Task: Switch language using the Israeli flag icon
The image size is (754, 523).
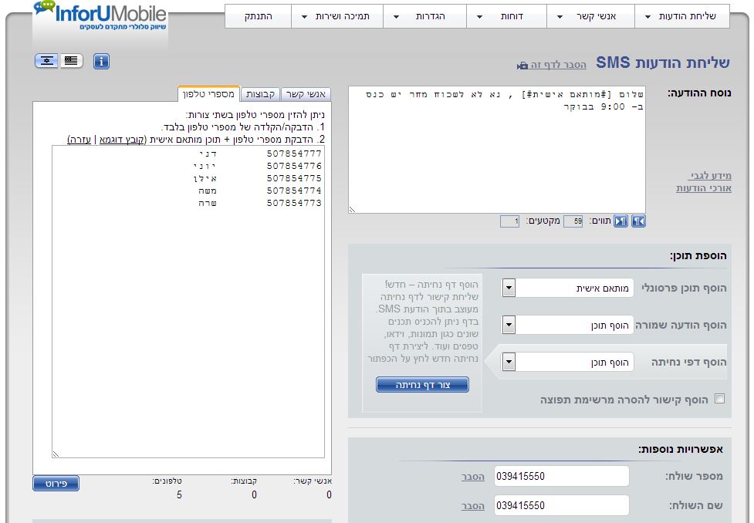Action: point(46,61)
